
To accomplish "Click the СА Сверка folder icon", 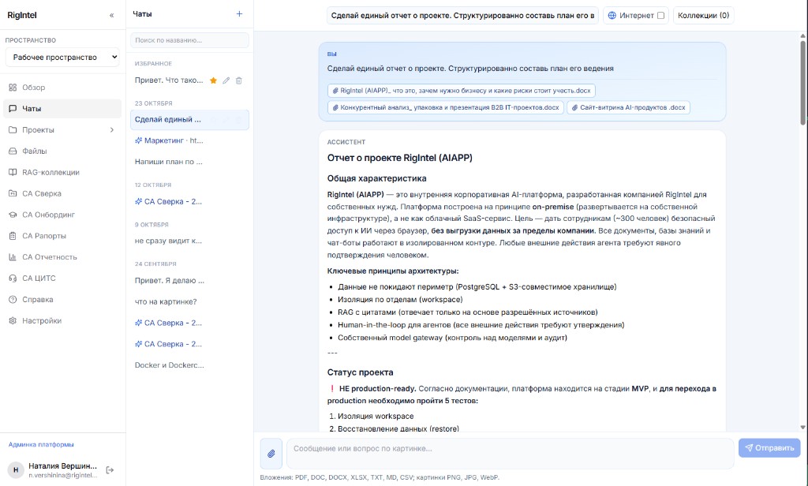I will (x=13, y=193).
